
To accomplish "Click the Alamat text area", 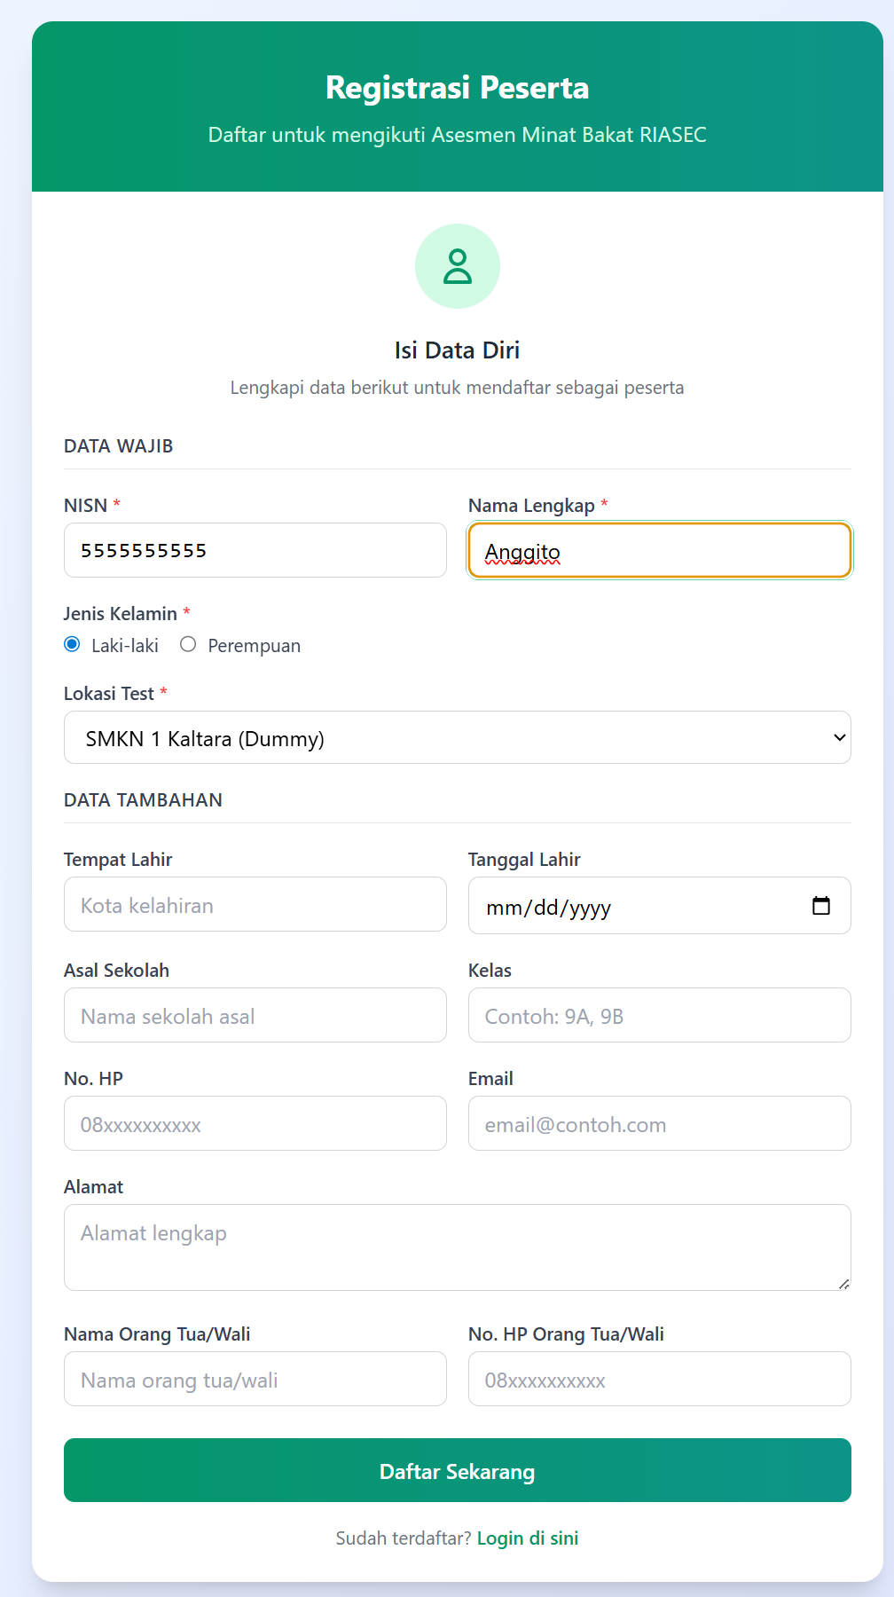I will coord(458,1247).
